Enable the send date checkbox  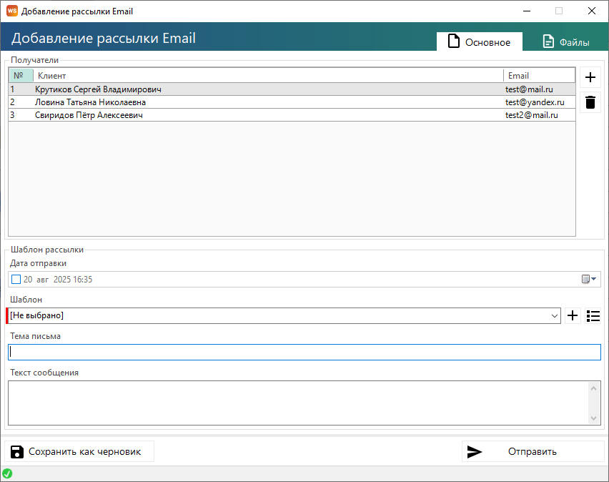tap(16, 280)
